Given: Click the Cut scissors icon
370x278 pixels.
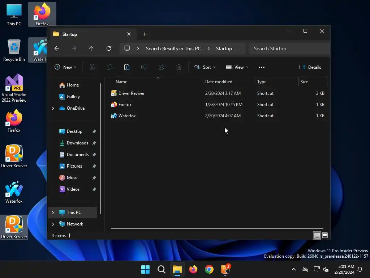Looking at the screenshot, I should pyautogui.click(x=92, y=67).
